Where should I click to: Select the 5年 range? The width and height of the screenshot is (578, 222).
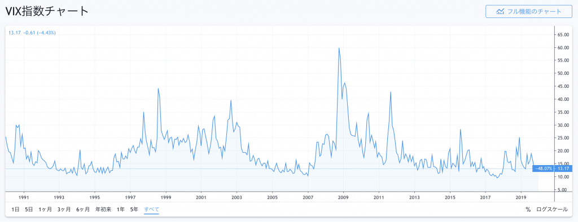tap(134, 210)
